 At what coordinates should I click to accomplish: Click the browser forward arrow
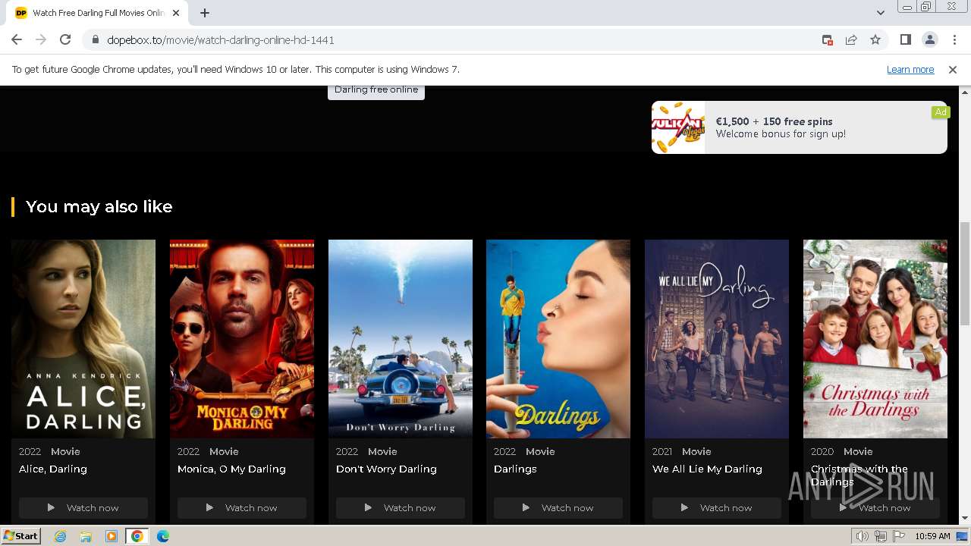point(41,40)
